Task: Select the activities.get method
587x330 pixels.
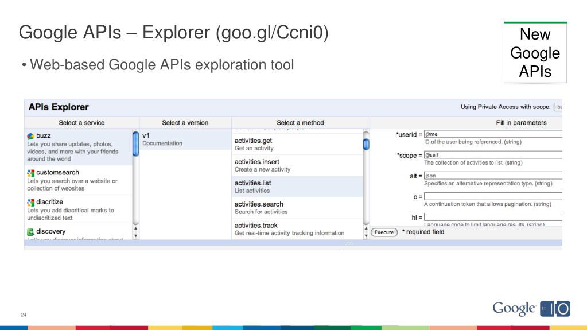Action: tap(297, 144)
